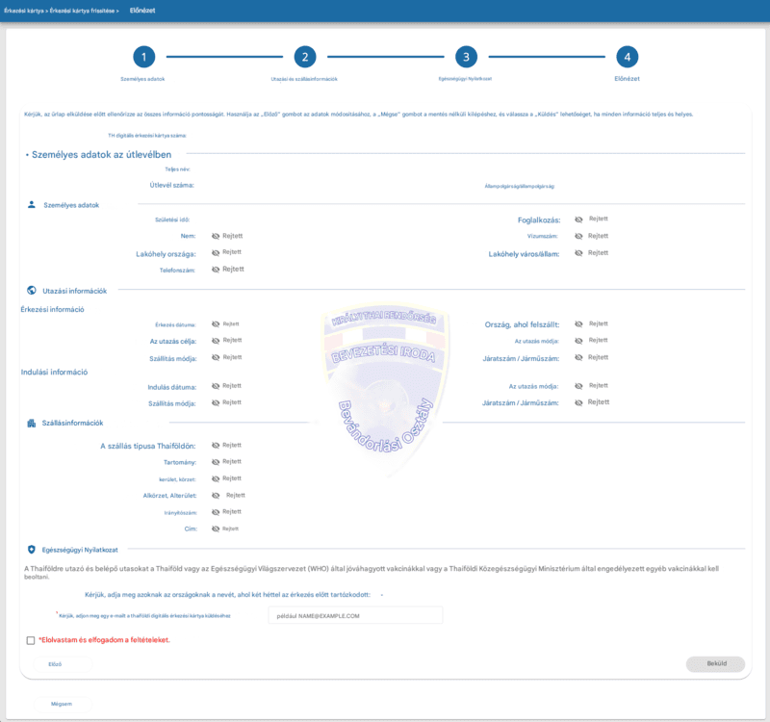Reveal the hidden Foglalkozás value
The image size is (770, 722).
[579, 219]
